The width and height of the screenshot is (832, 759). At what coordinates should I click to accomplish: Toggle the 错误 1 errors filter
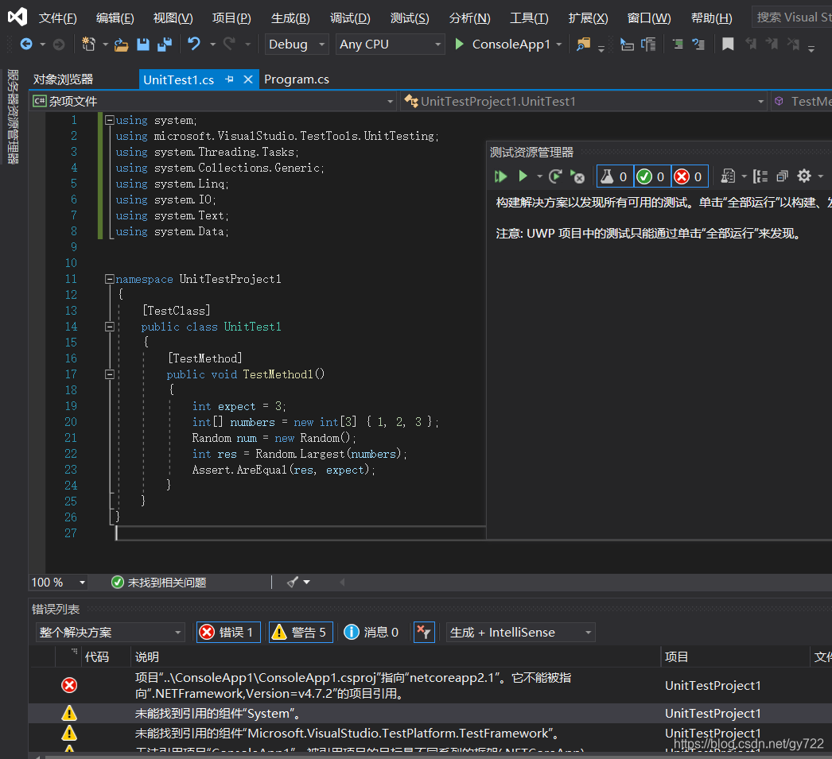click(x=228, y=632)
